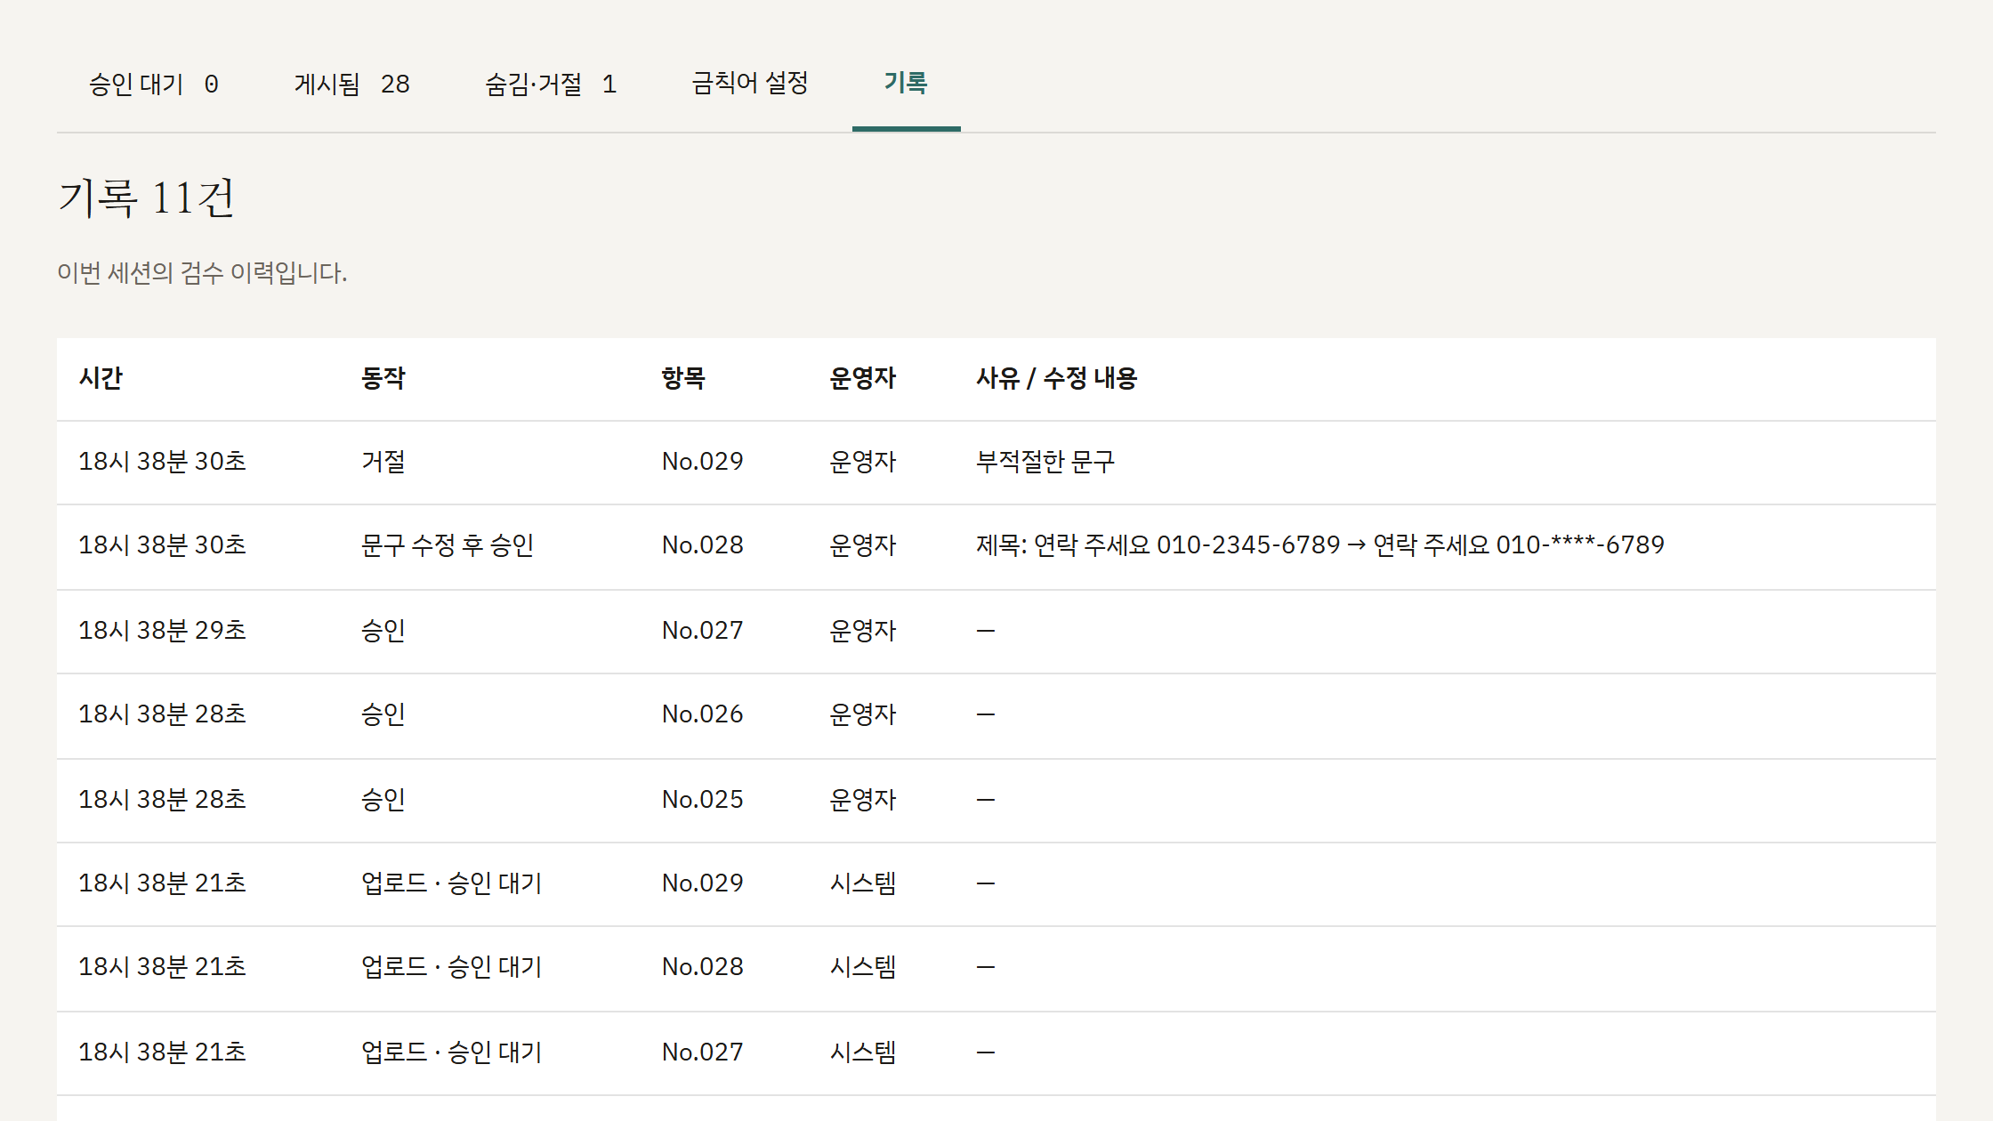Click 시스템 in the No.029 upload row

(863, 883)
